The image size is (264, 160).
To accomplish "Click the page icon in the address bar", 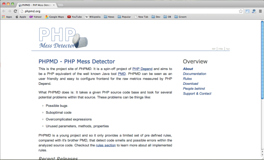I will 22,11.
